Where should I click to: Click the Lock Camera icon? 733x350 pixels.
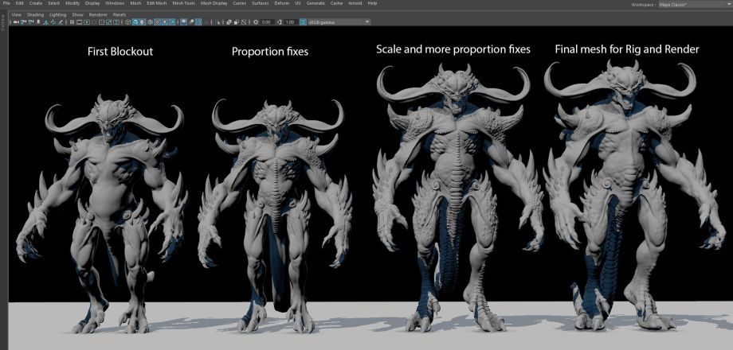[x=23, y=22]
